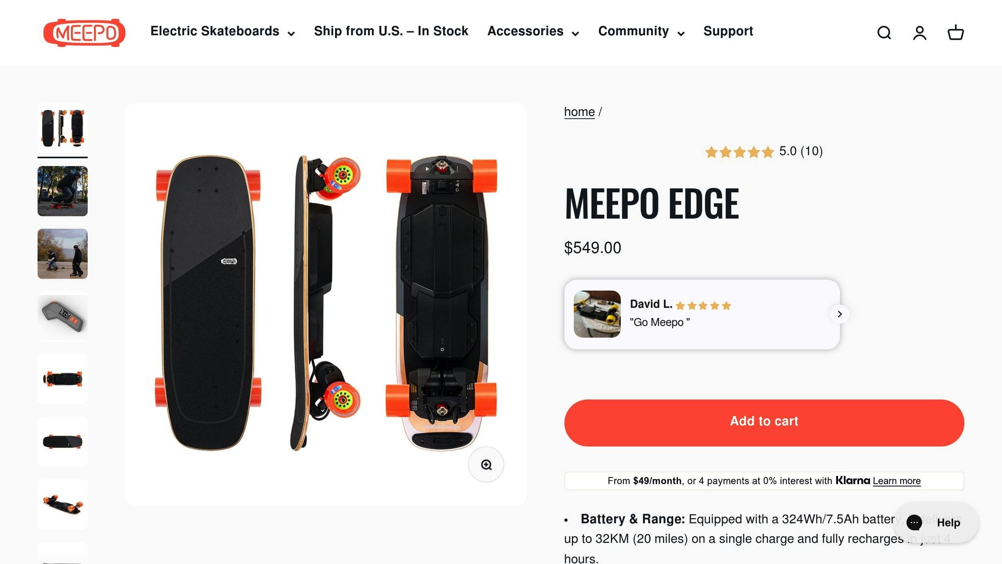The width and height of the screenshot is (1002, 564).
Task: Select Ship from U.S. – In Stock
Action: (x=391, y=31)
